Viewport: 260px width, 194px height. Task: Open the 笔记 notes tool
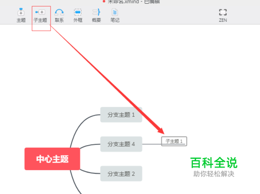[115, 16]
